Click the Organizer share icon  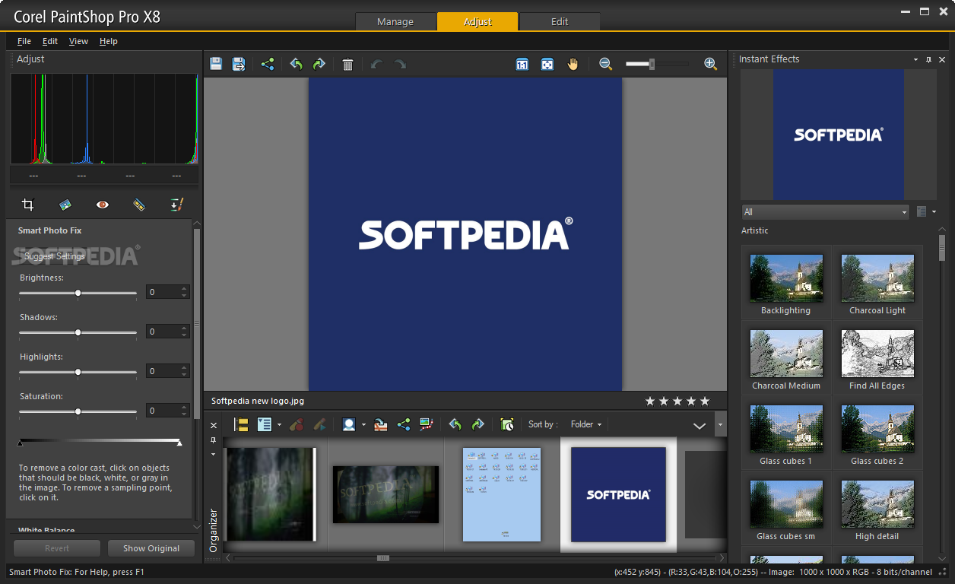[x=404, y=424]
